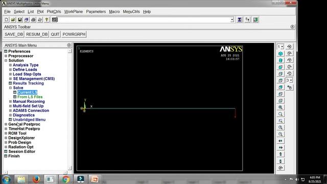Collapse the Solve node
This screenshot has height=184, width=327.
(x=10, y=88)
